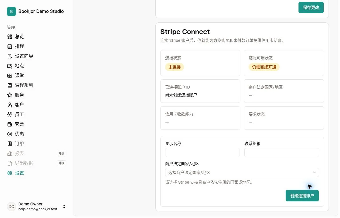Select the 优惠 percent badge icon
This screenshot has height=218, width=340.
(10, 134)
